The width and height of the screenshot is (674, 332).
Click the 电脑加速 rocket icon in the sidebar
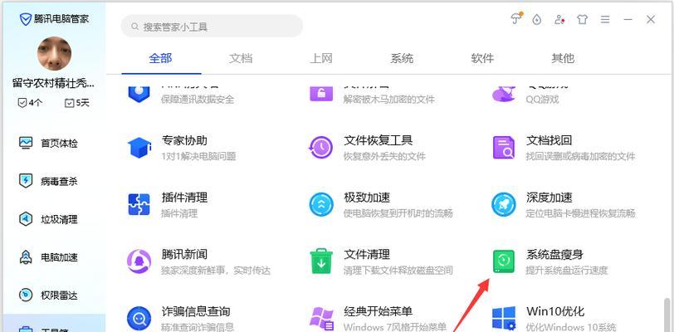click(x=26, y=257)
